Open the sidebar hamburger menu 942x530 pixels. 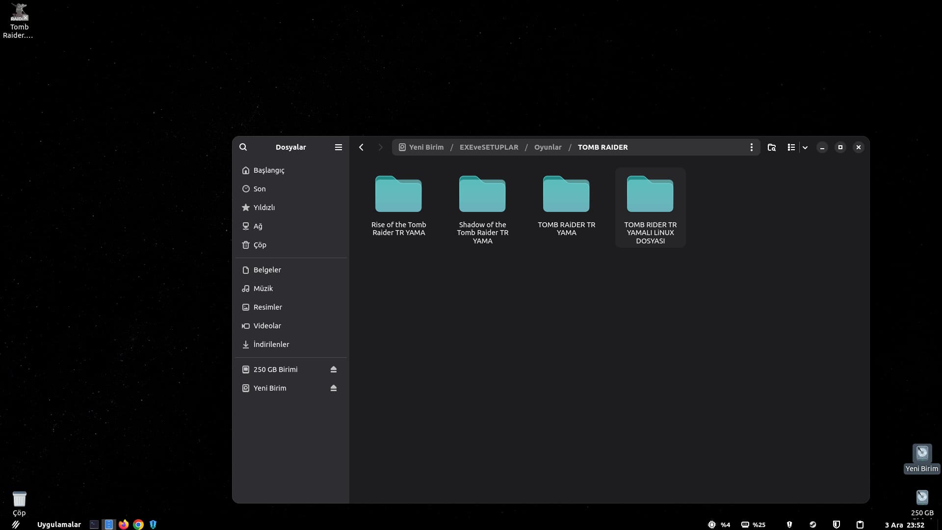point(338,147)
